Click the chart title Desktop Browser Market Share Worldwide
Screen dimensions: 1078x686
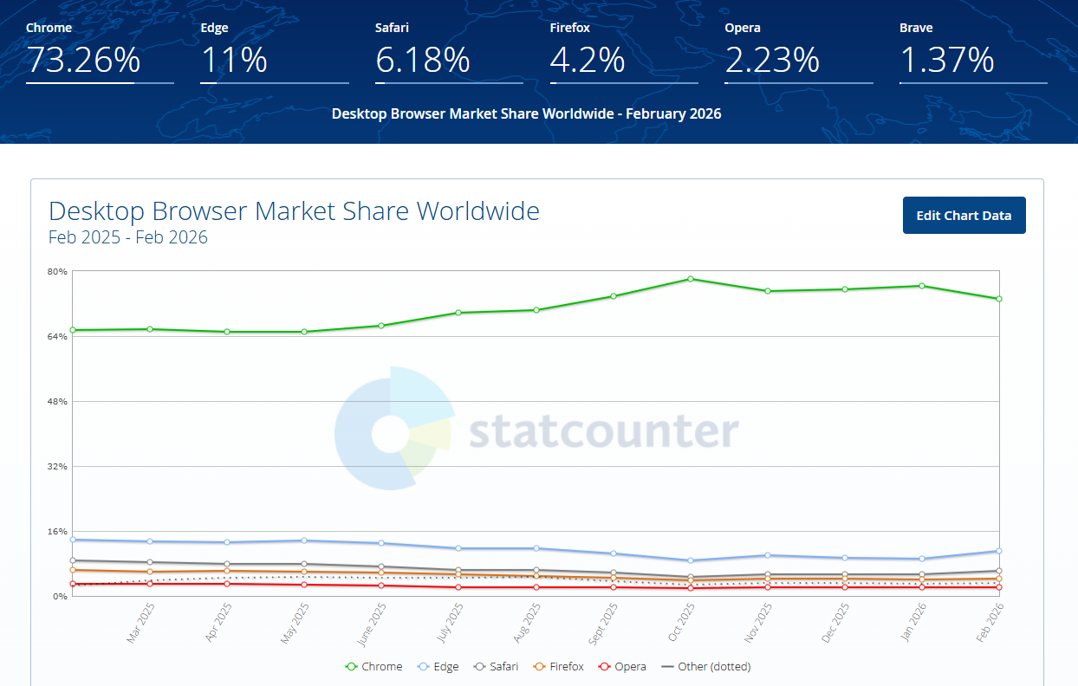[294, 211]
